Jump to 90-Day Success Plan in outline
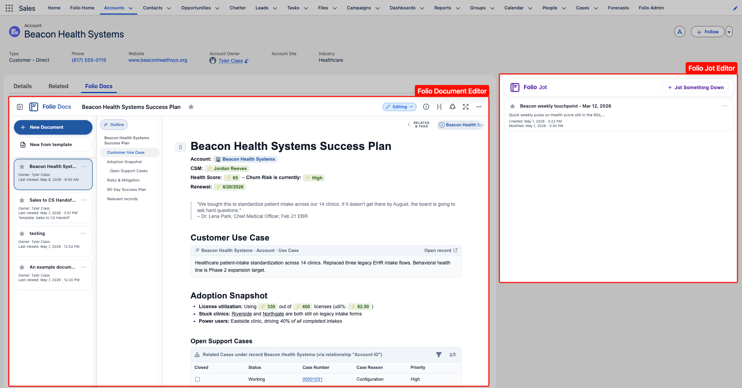 pyautogui.click(x=127, y=190)
